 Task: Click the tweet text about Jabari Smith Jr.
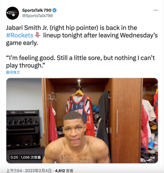click(x=82, y=35)
